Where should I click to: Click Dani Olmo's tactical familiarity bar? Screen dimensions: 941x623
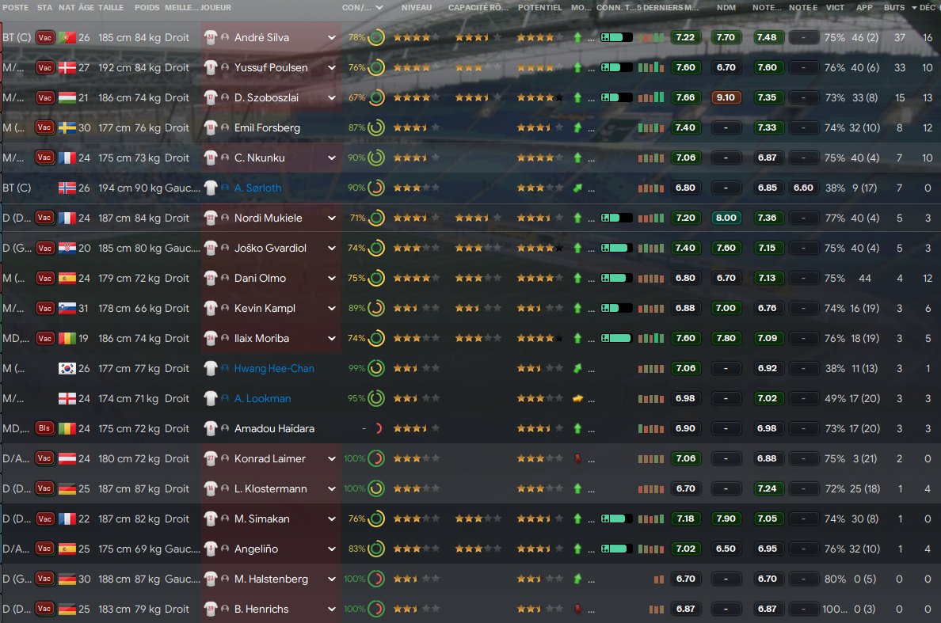coord(616,278)
